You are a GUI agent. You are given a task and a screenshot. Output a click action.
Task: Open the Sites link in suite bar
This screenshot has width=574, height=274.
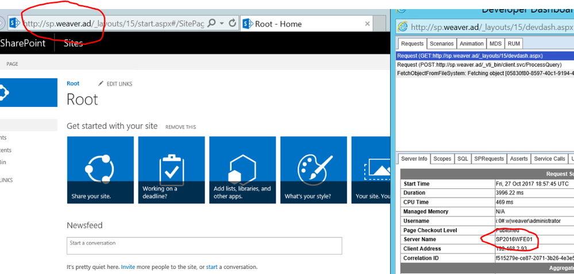(73, 43)
